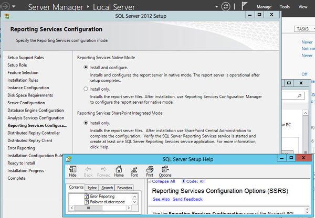This screenshot has height=218, width=315.
Task: Click Server Configuration step
Action: tap(26, 103)
